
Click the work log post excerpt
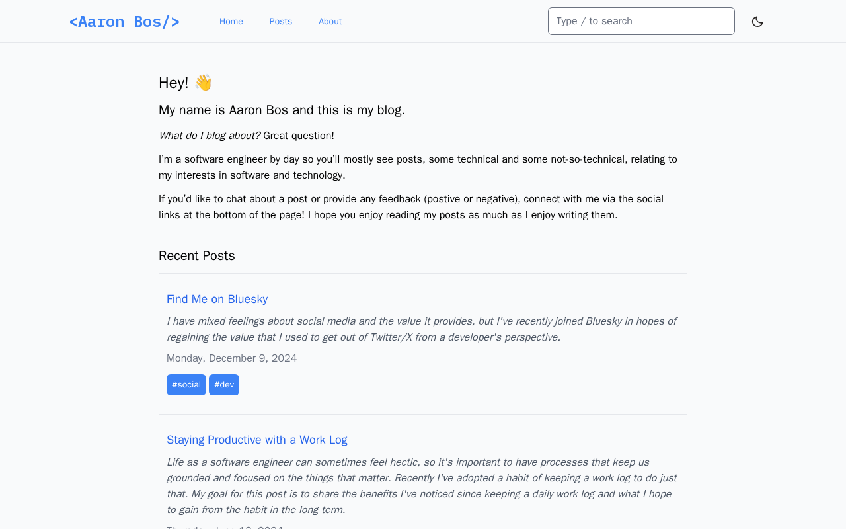click(422, 486)
